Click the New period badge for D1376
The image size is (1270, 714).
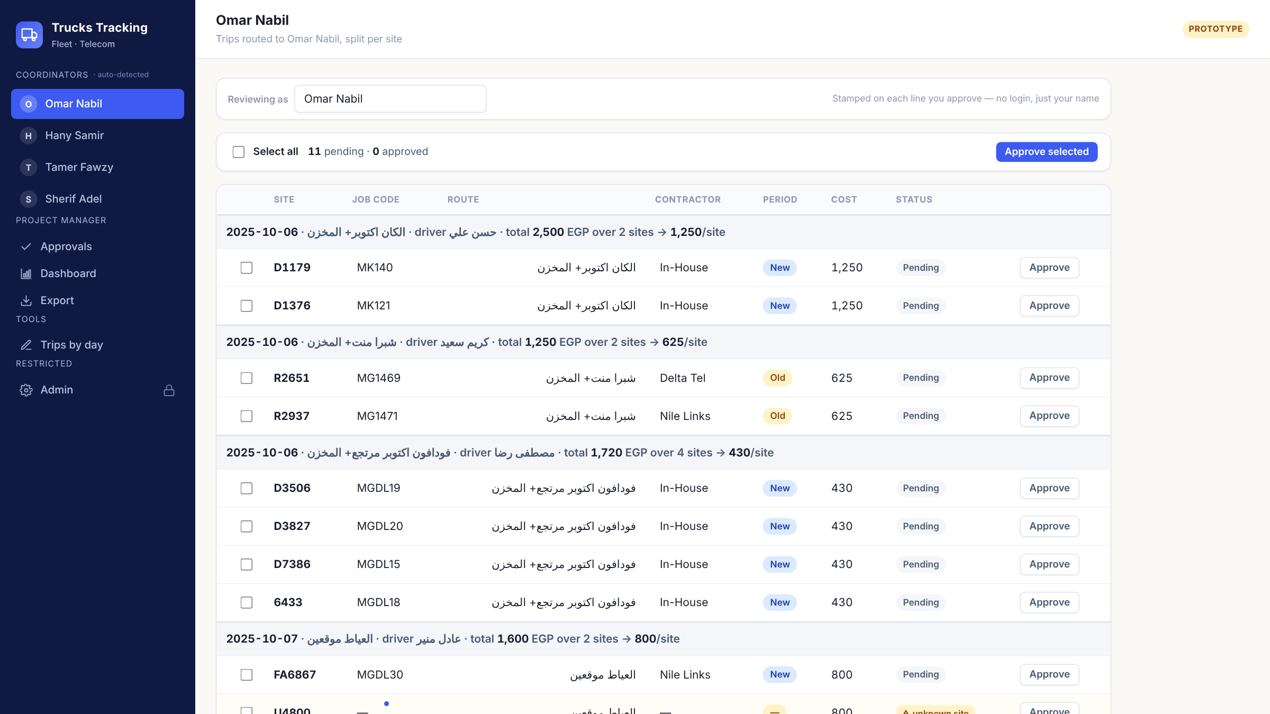point(779,306)
